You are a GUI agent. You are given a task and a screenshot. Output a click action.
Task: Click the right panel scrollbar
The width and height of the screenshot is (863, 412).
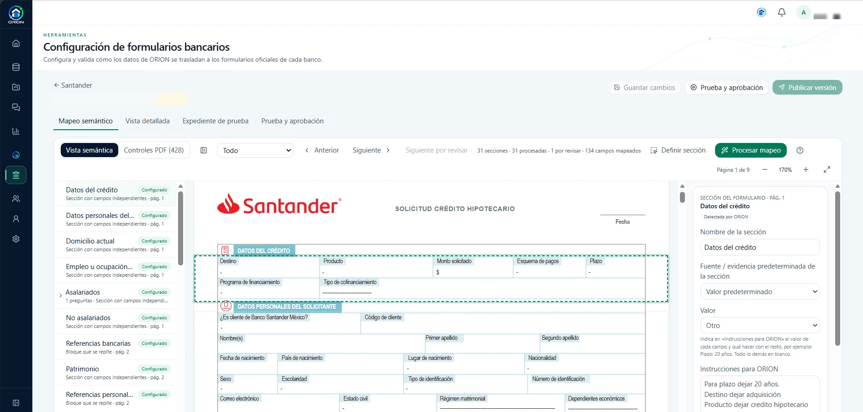coord(837,269)
